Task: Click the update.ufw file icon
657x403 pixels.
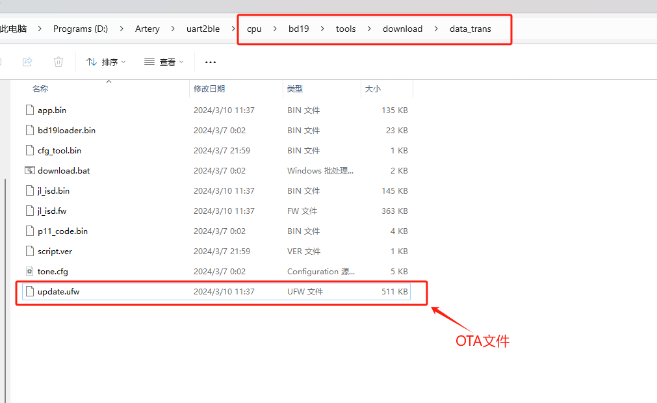Action: coord(30,291)
